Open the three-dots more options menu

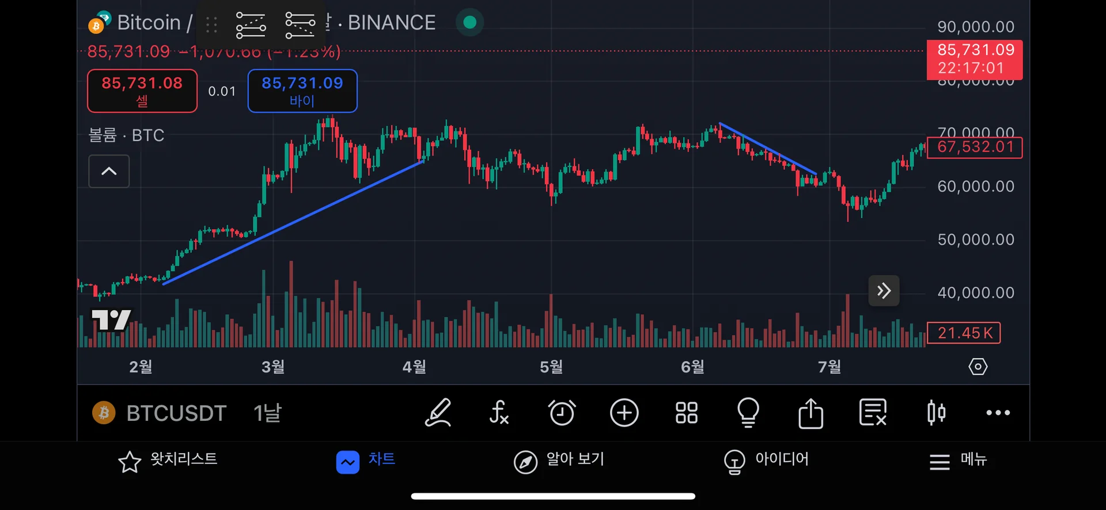tap(998, 413)
